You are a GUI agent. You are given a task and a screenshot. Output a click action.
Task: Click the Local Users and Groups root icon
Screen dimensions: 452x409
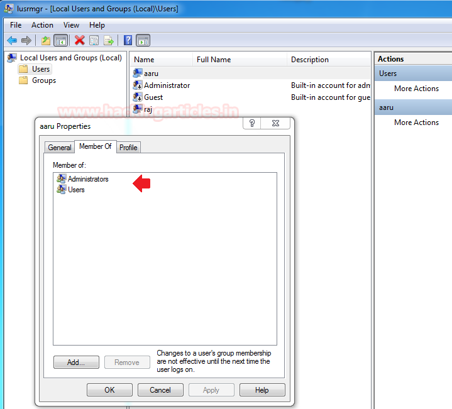pyautogui.click(x=12, y=58)
